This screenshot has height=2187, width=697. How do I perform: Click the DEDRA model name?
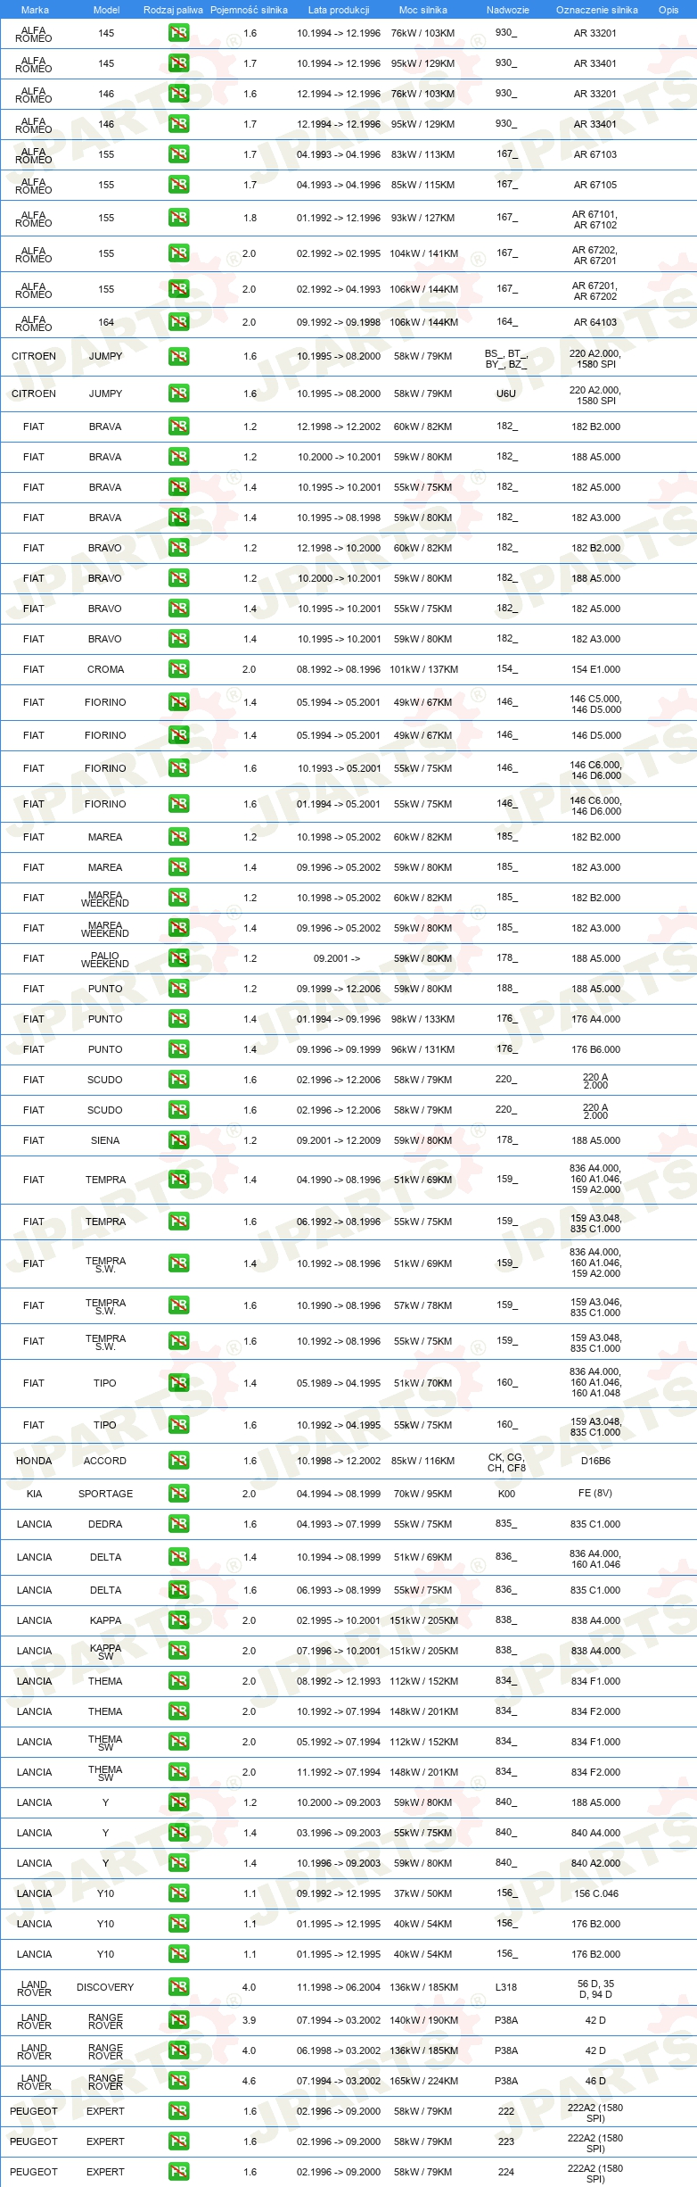pos(105,1524)
